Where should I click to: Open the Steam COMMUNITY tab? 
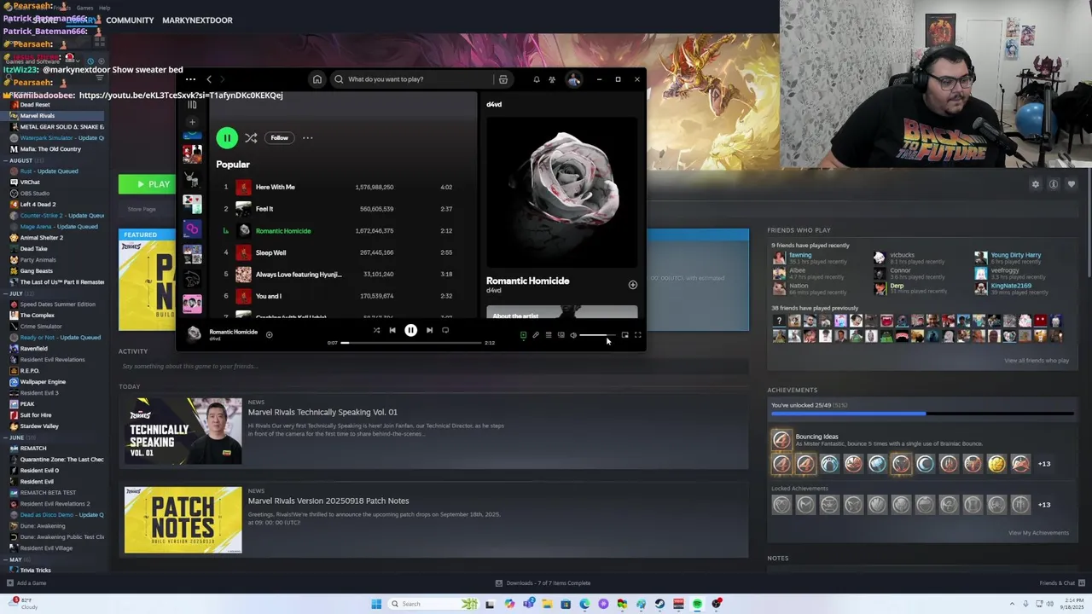click(x=130, y=20)
